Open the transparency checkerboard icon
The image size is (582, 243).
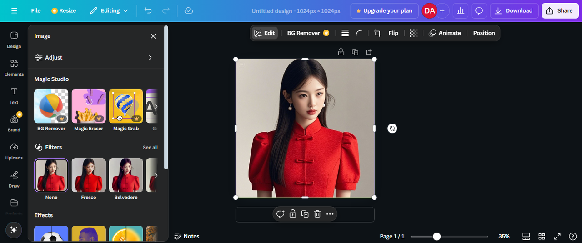click(413, 33)
